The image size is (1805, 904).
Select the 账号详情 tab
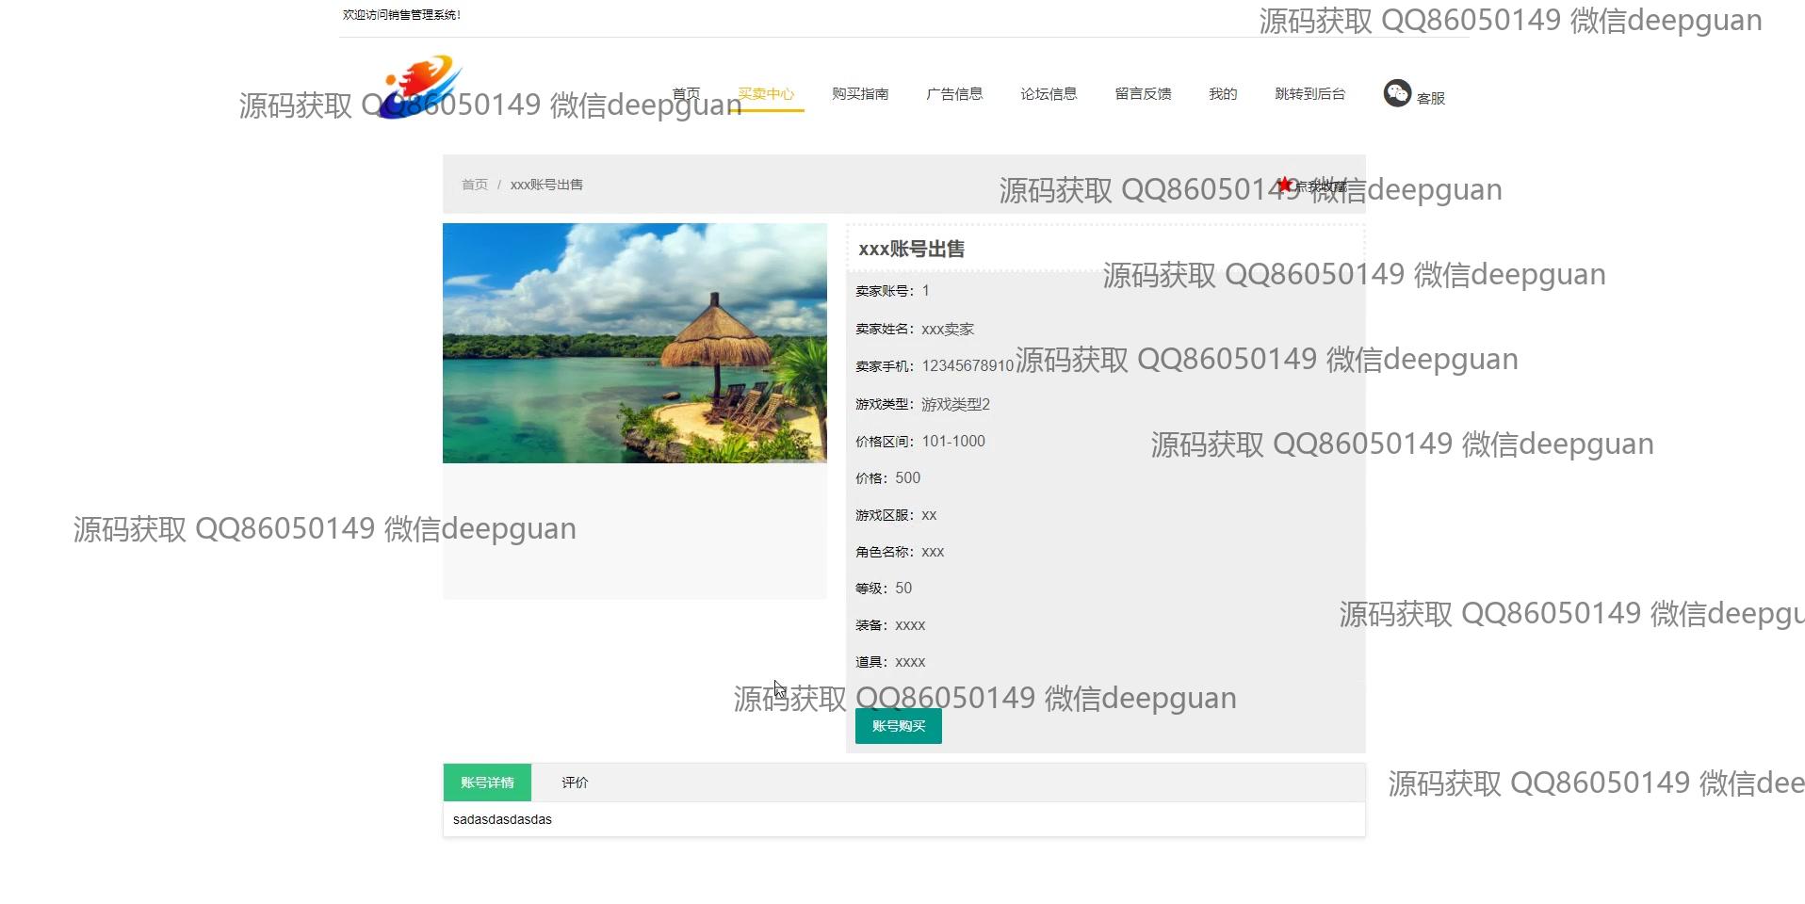tap(487, 783)
